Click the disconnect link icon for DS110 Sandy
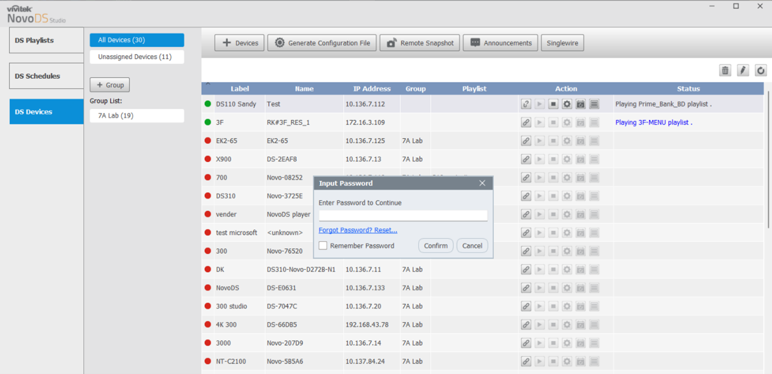 (x=526, y=104)
